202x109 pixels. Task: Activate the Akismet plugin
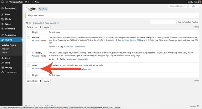pyautogui.click(x=35, y=41)
